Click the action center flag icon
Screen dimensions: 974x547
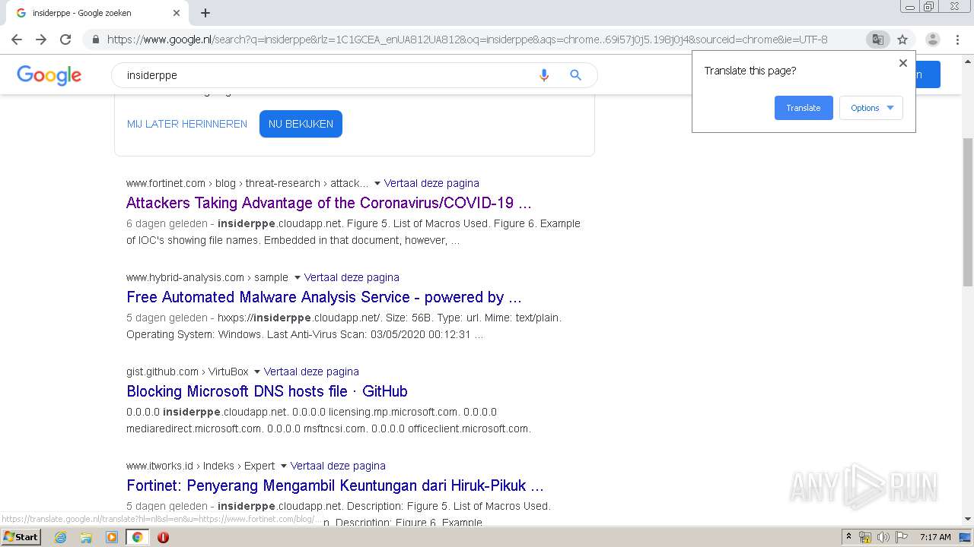[901, 537]
